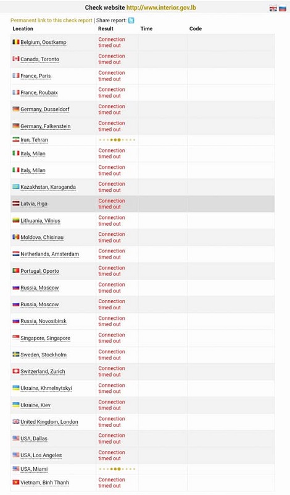Switch language using the UK flag icon

click(273, 9)
